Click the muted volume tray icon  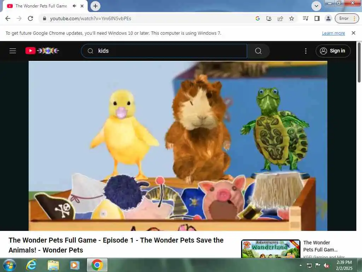(326, 265)
